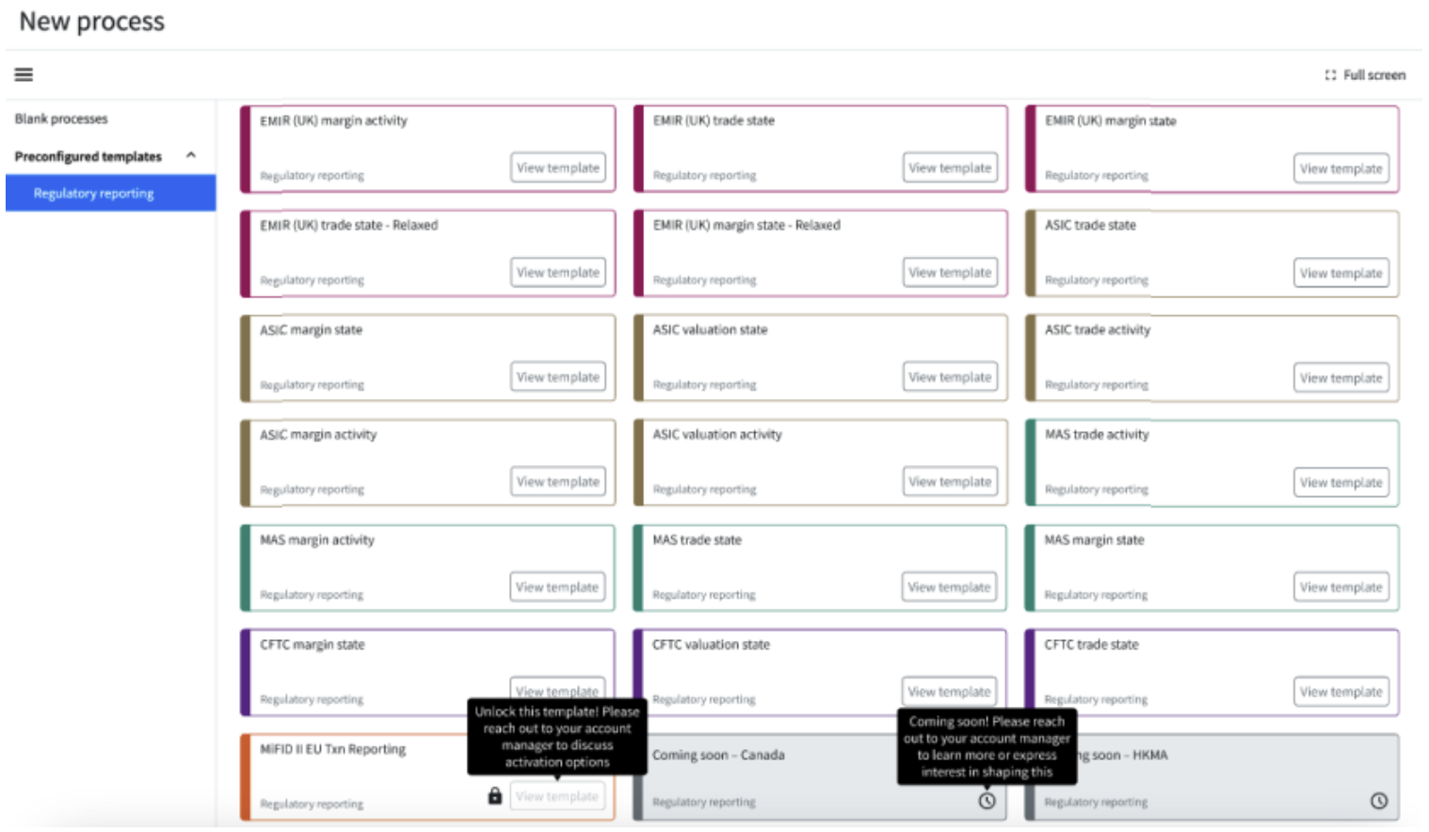View template for EMIR (UK) trade state
Screen dimensions: 1429x832
click(950, 168)
